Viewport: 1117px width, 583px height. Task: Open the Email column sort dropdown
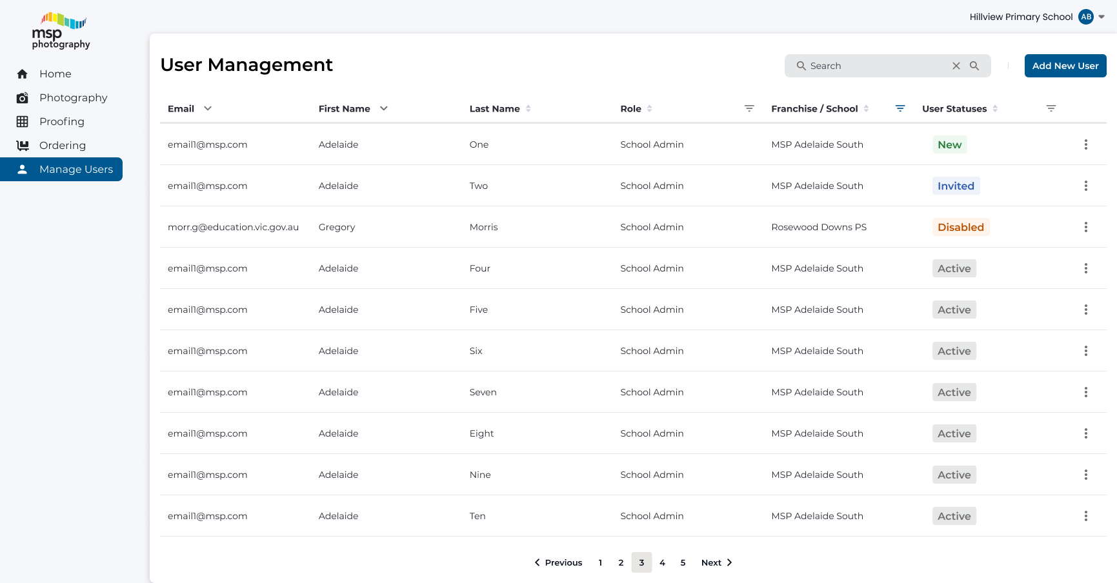[208, 108]
